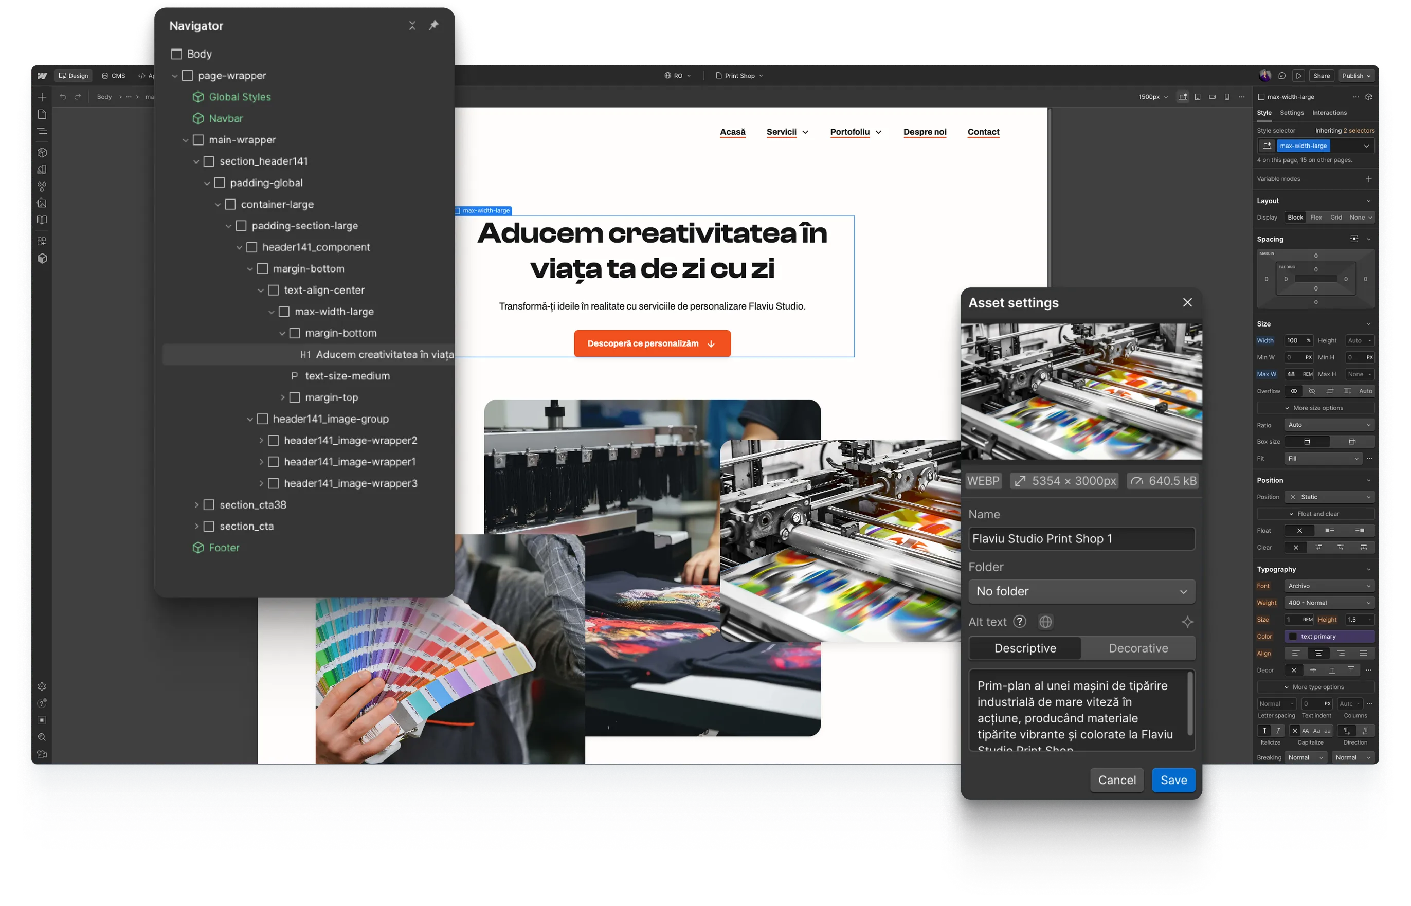Click the Max W value field
The height and width of the screenshot is (906, 1411).
tap(1299, 375)
